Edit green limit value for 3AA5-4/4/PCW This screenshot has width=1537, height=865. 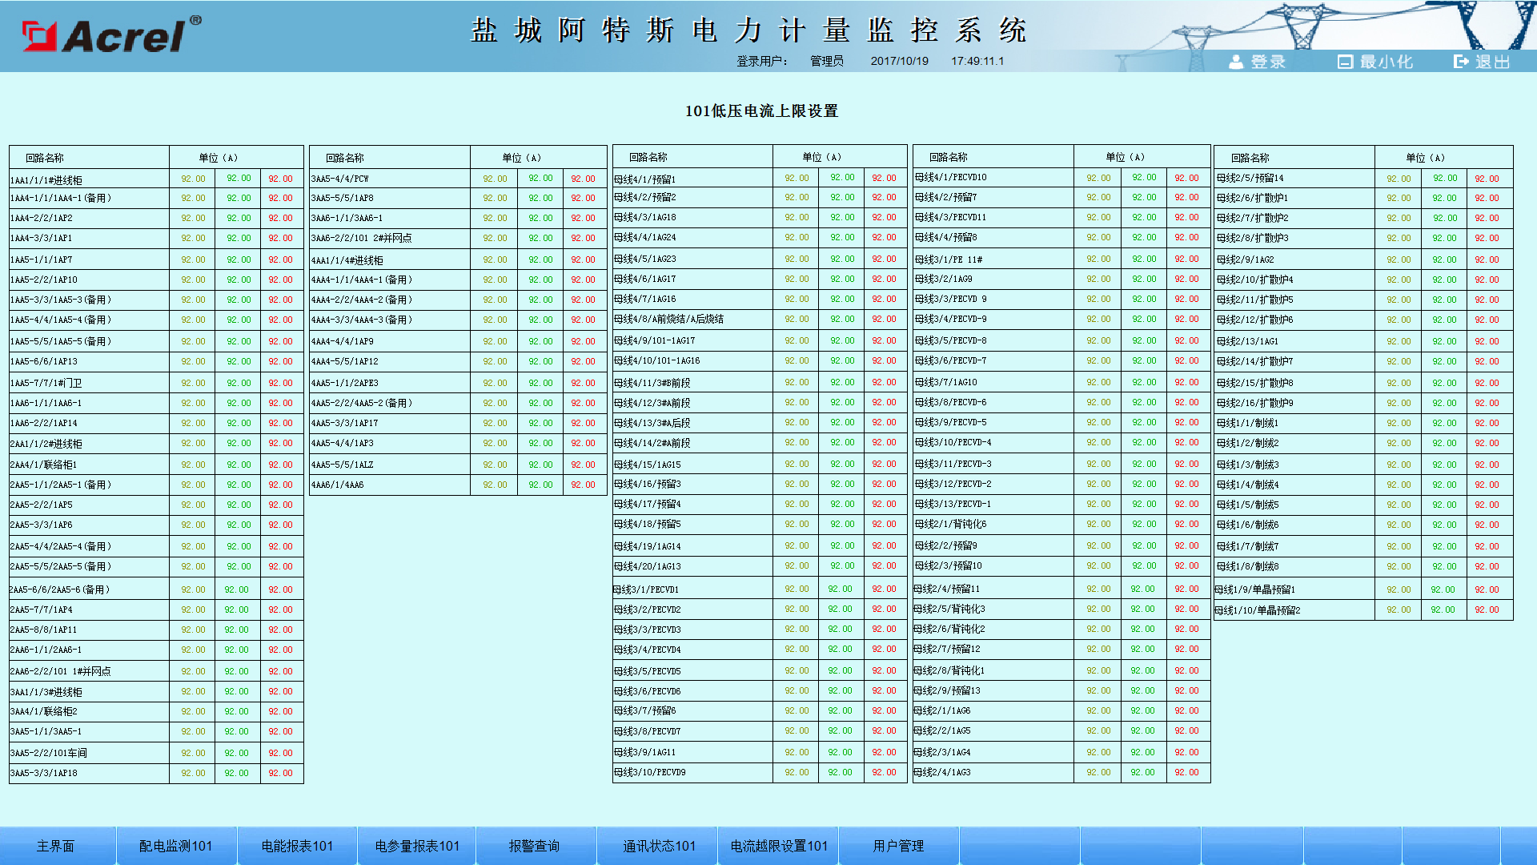[x=540, y=179]
